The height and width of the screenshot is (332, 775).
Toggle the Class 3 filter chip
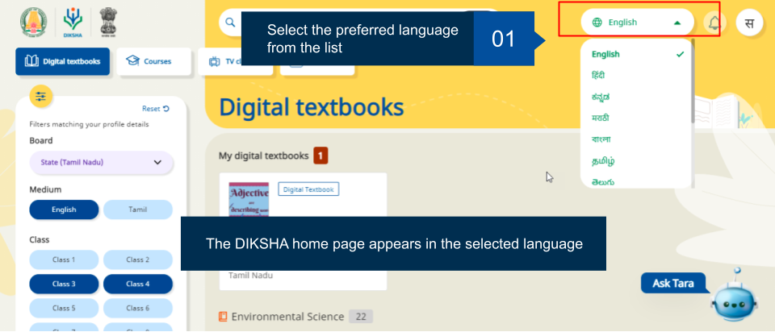pyautogui.click(x=64, y=284)
